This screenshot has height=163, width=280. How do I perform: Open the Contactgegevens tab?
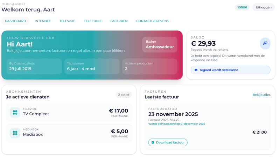153,21
